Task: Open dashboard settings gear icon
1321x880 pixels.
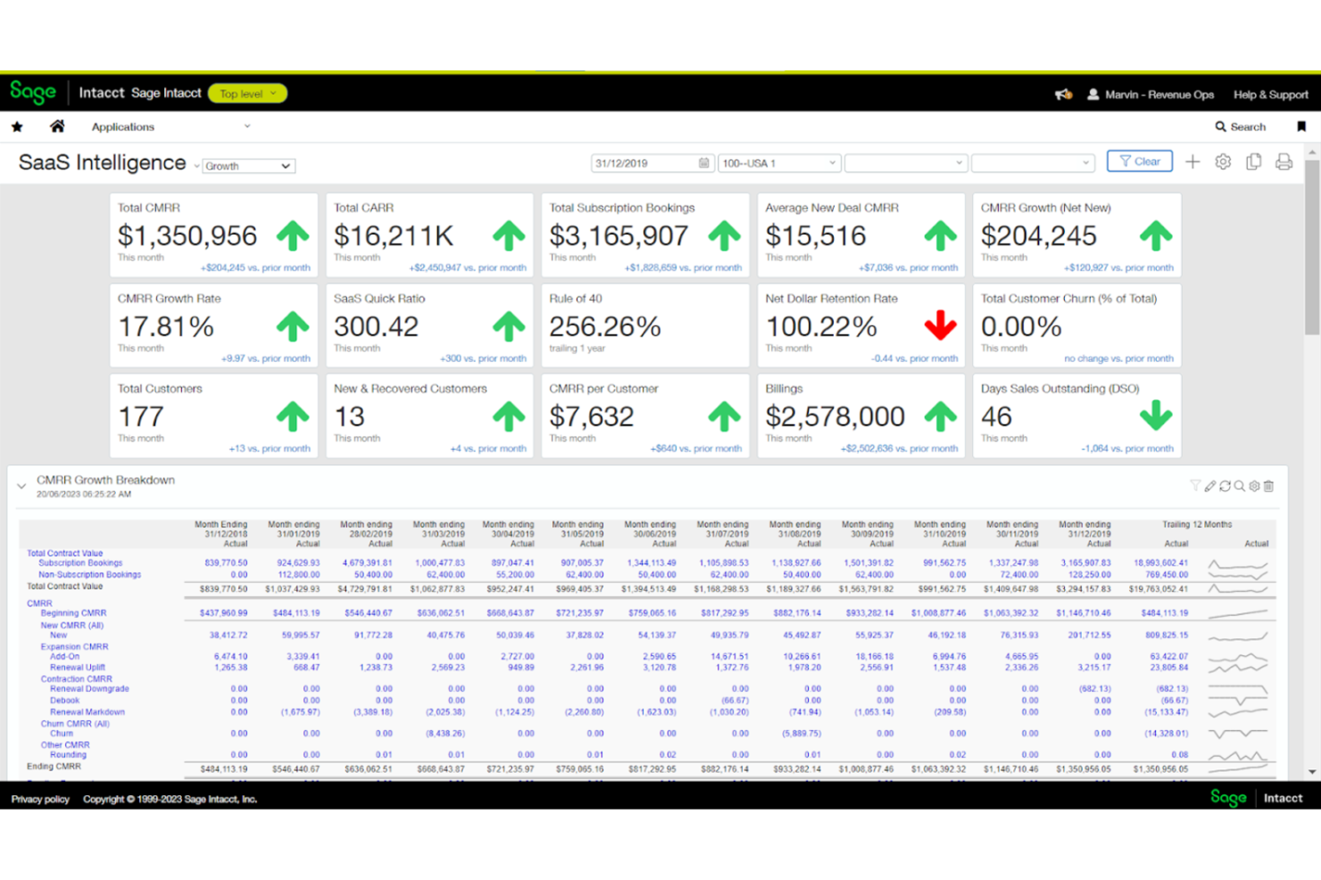Action: click(1223, 161)
